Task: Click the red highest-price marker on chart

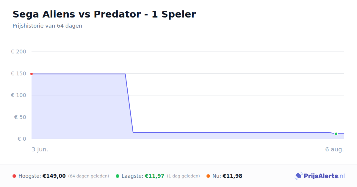Action: 32,74
